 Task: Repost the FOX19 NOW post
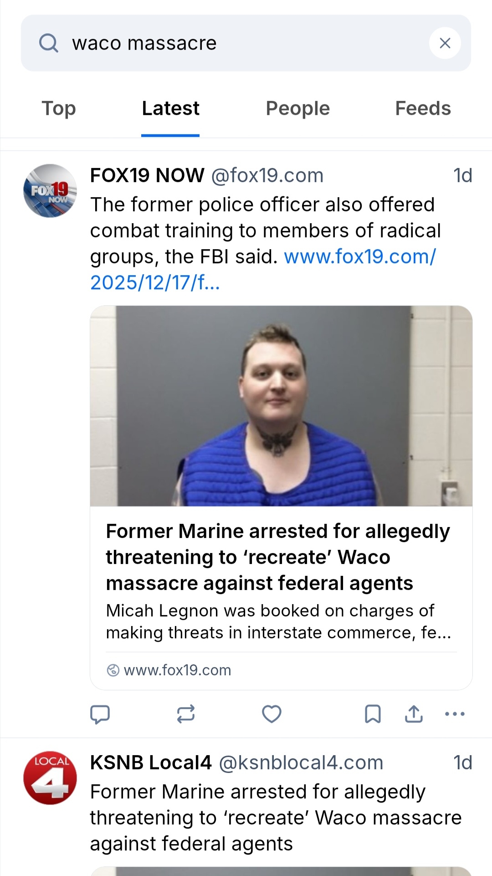coord(186,714)
